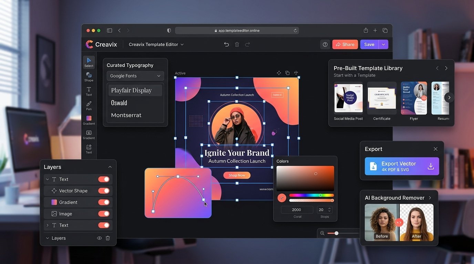474x264 pixels.
Task: Toggle the Gradient layer switch
Action: (x=104, y=202)
